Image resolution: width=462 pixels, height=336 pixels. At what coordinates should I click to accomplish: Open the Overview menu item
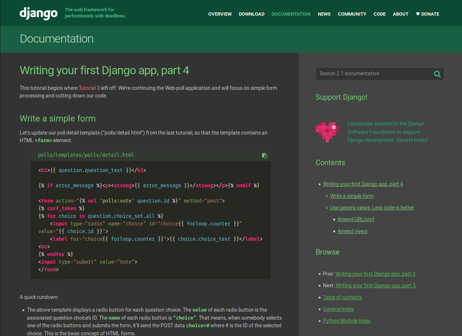[x=220, y=14]
